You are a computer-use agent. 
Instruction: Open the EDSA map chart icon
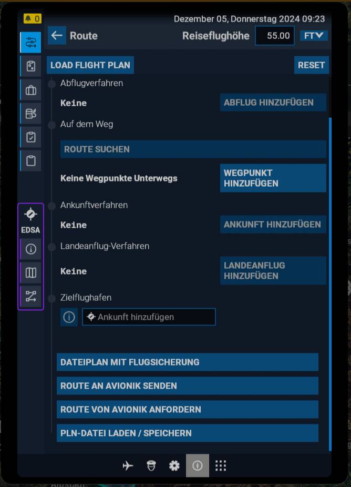click(x=30, y=273)
